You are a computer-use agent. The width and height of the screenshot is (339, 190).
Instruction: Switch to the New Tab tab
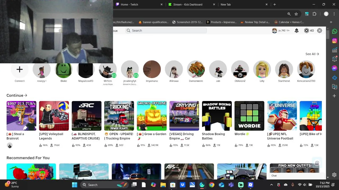pos(244,4)
